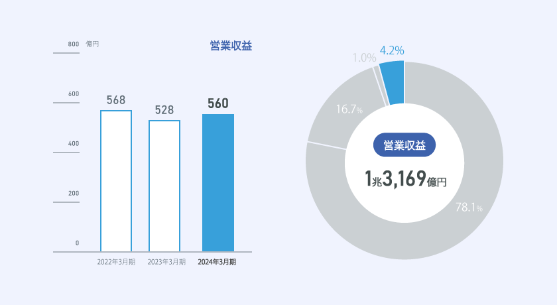
Task: Click the 2022年3月期 bar valued 568
Action: click(x=116, y=181)
